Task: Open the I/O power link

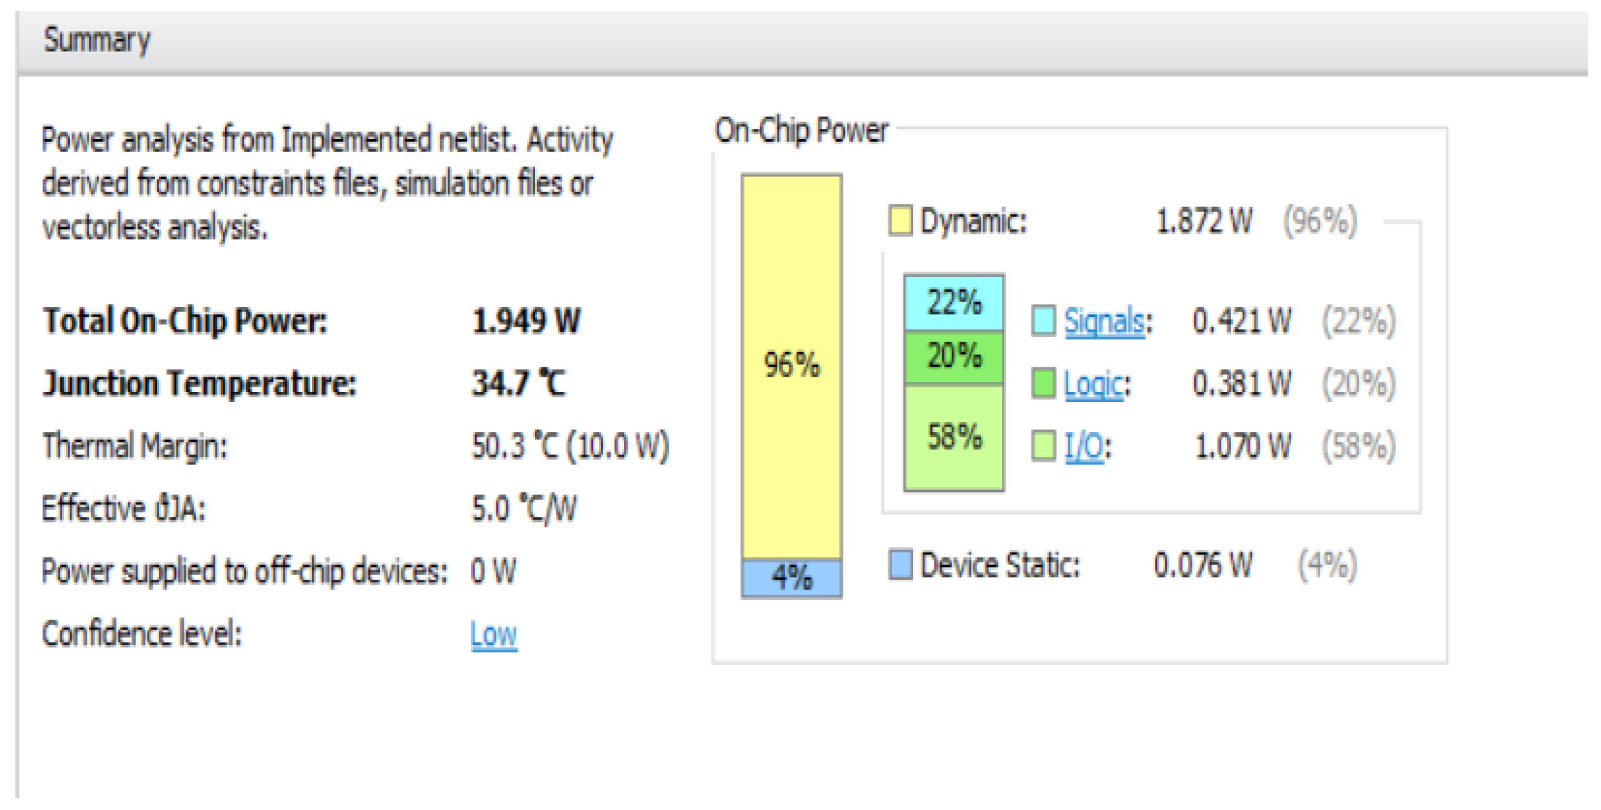Action: (1085, 447)
